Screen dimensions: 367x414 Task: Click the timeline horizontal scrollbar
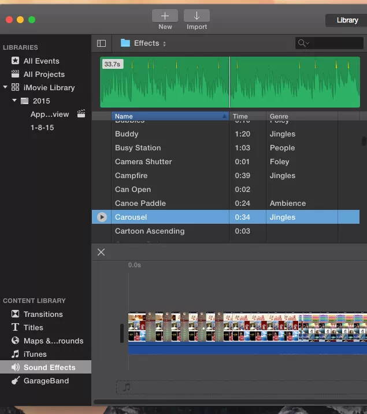point(229,402)
